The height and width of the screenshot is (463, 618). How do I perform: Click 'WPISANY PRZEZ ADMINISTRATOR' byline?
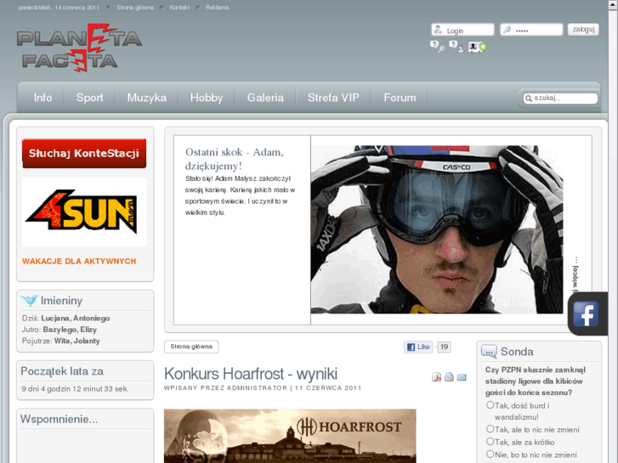coord(225,387)
